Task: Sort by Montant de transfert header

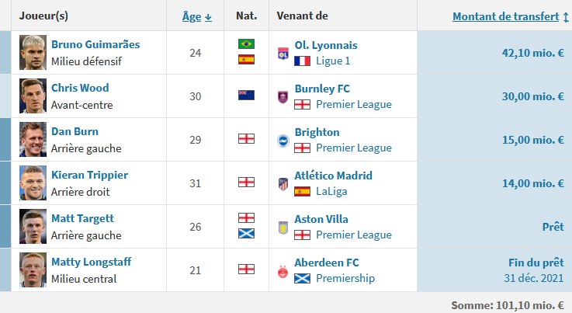Action: pyautogui.click(x=505, y=16)
